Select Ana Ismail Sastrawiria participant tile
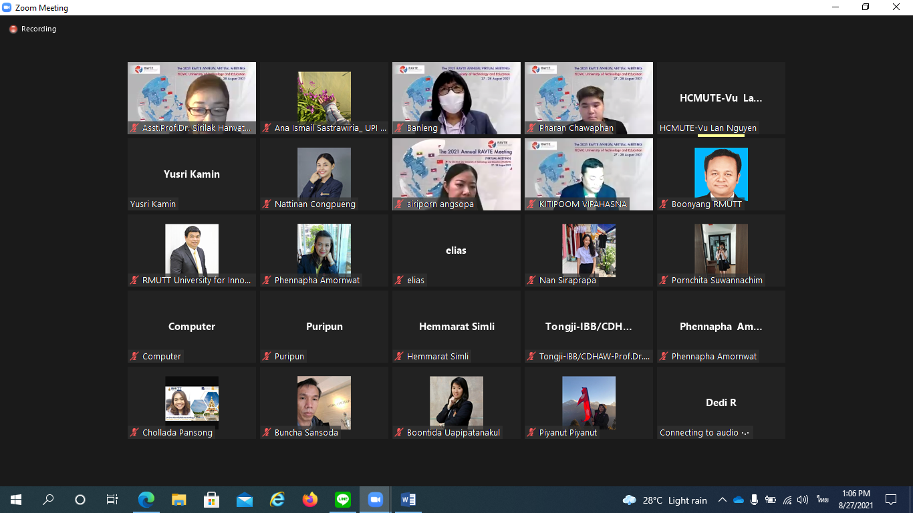The height and width of the screenshot is (513, 913). pyautogui.click(x=324, y=98)
